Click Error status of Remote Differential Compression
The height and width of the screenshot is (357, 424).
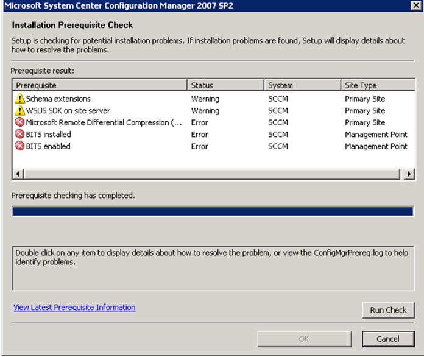pyautogui.click(x=200, y=122)
